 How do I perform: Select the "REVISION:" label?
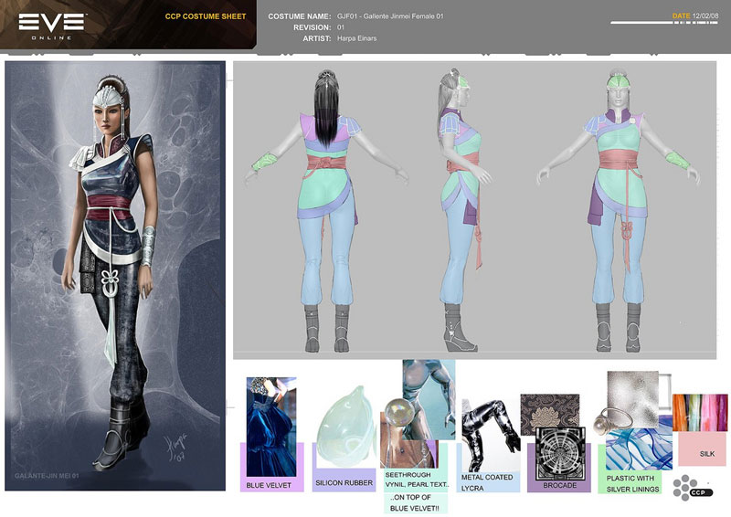click(312, 27)
